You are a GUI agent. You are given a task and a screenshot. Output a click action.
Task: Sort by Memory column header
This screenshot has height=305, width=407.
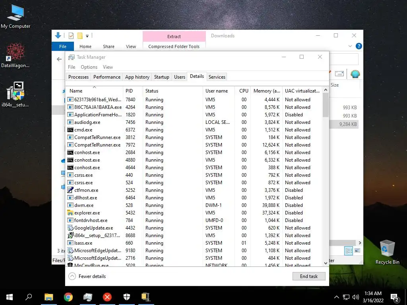(266, 91)
